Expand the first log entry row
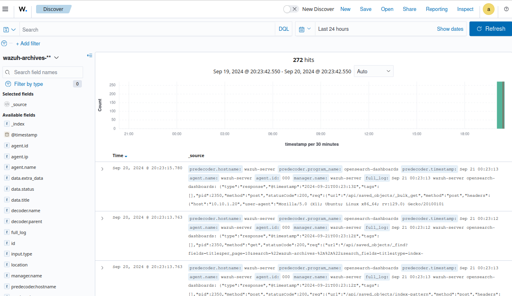 click(x=102, y=169)
